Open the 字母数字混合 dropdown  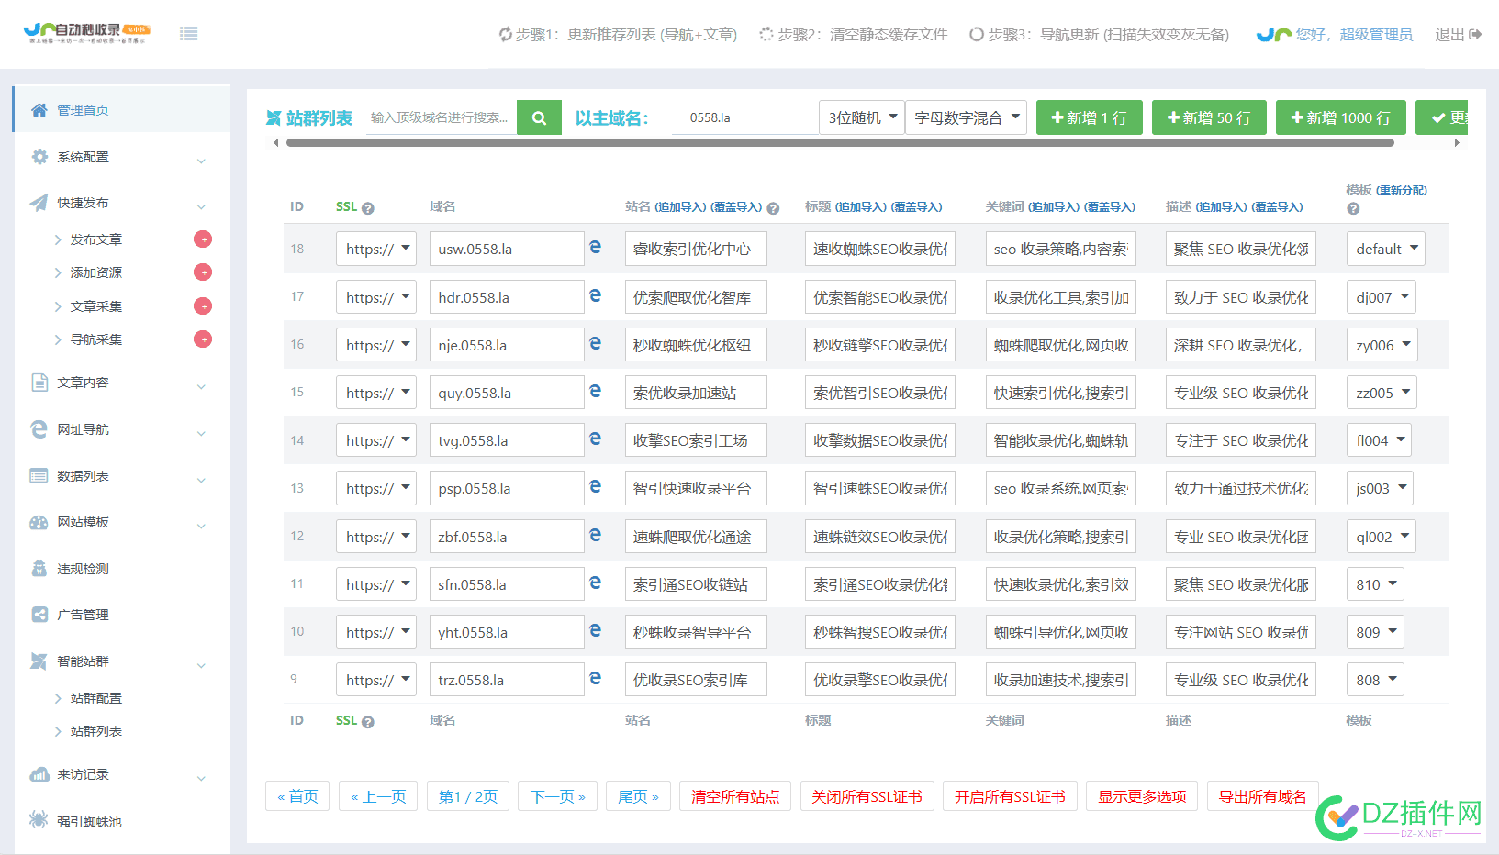(x=966, y=117)
